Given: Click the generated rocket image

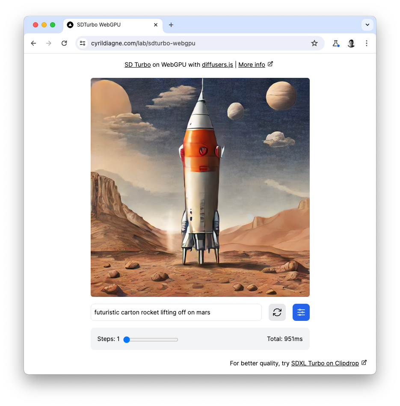Looking at the screenshot, I should point(200,187).
